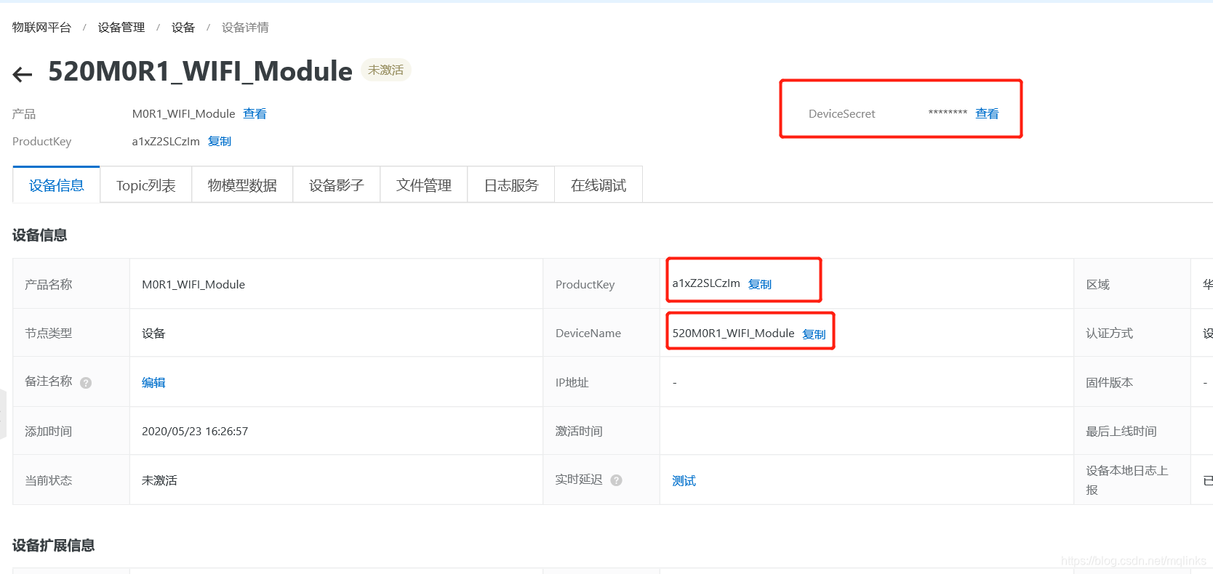Click help icon next to 实时延迟
1213x574 pixels.
(616, 480)
